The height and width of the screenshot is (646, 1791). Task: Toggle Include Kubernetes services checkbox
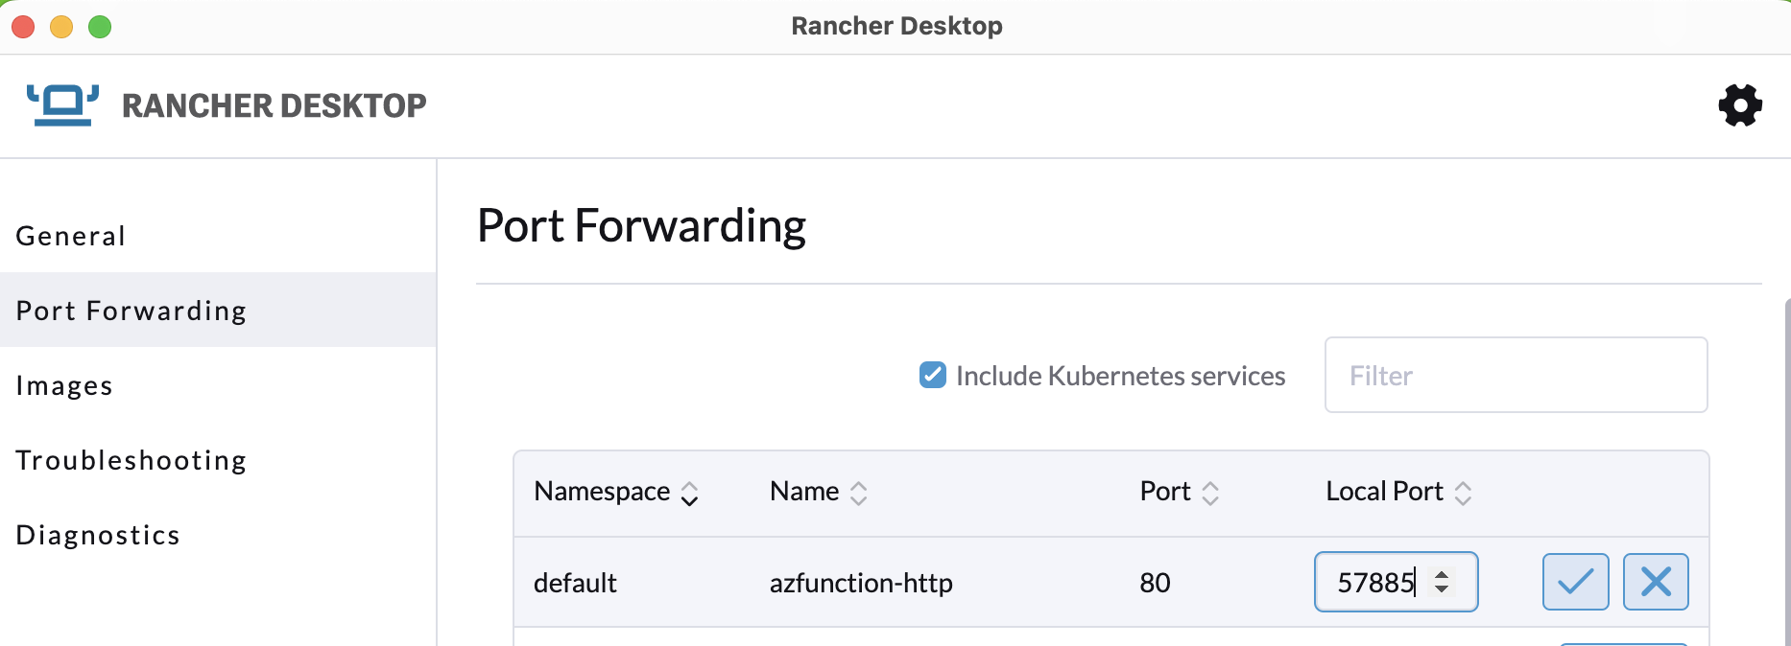[x=932, y=375]
